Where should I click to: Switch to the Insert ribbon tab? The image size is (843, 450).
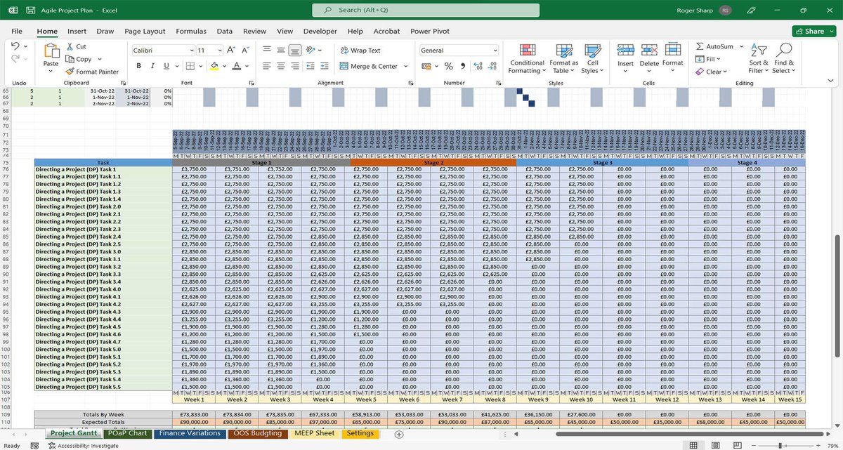point(77,32)
